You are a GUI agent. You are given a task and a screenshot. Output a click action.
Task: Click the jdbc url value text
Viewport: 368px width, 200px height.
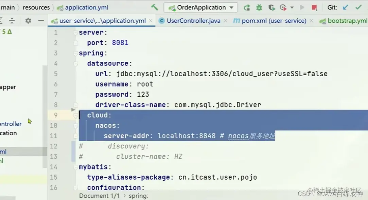click(x=222, y=74)
